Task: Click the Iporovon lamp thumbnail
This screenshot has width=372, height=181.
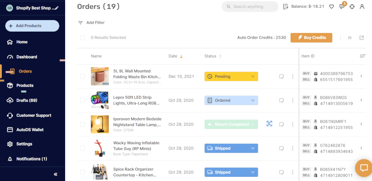Action: (x=100, y=125)
